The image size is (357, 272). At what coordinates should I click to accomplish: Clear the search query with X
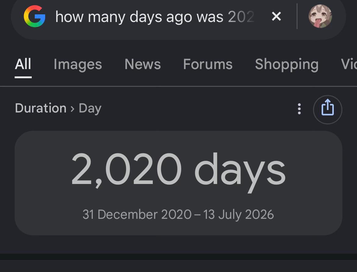pyautogui.click(x=276, y=17)
